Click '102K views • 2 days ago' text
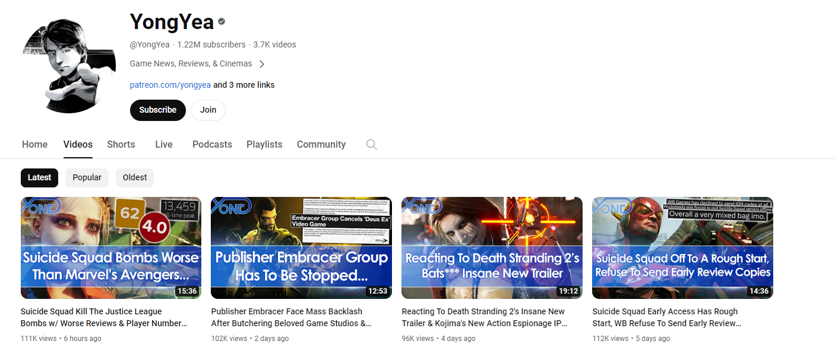 click(x=250, y=339)
